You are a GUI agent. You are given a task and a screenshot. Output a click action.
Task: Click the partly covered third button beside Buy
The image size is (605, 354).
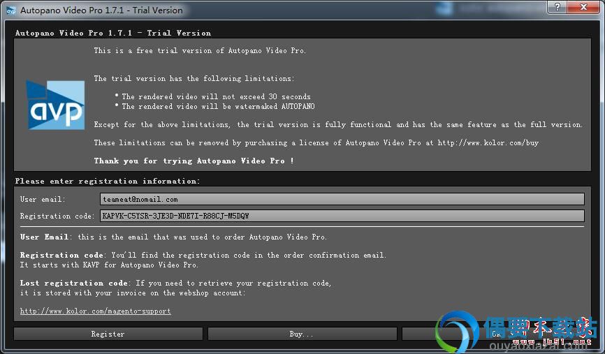tap(496, 334)
